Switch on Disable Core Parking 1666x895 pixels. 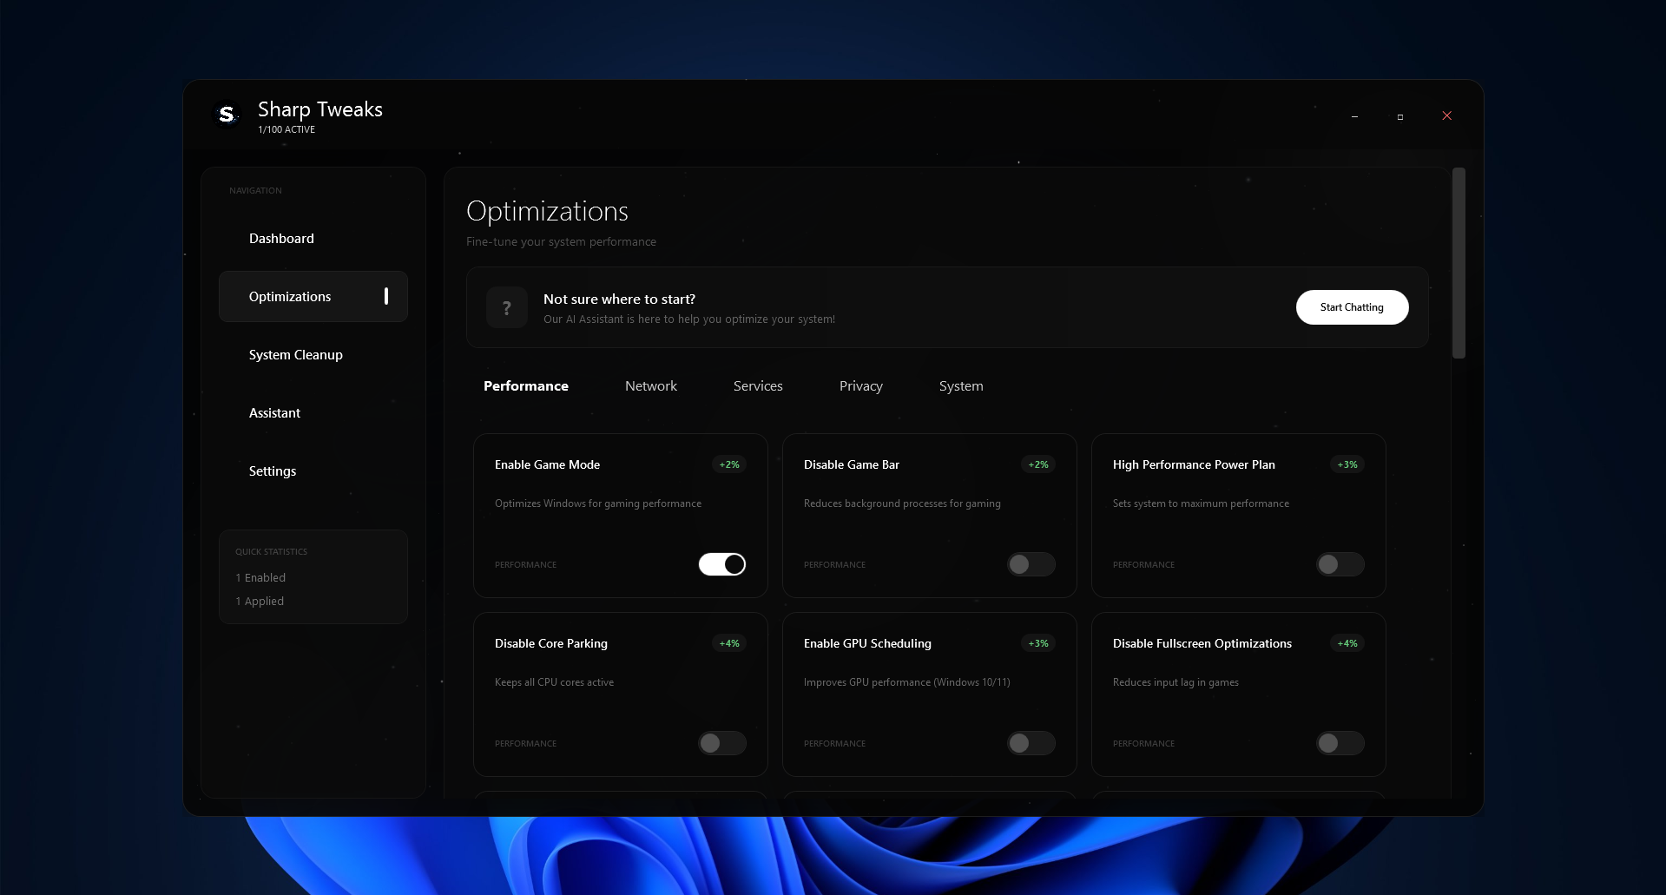(721, 743)
